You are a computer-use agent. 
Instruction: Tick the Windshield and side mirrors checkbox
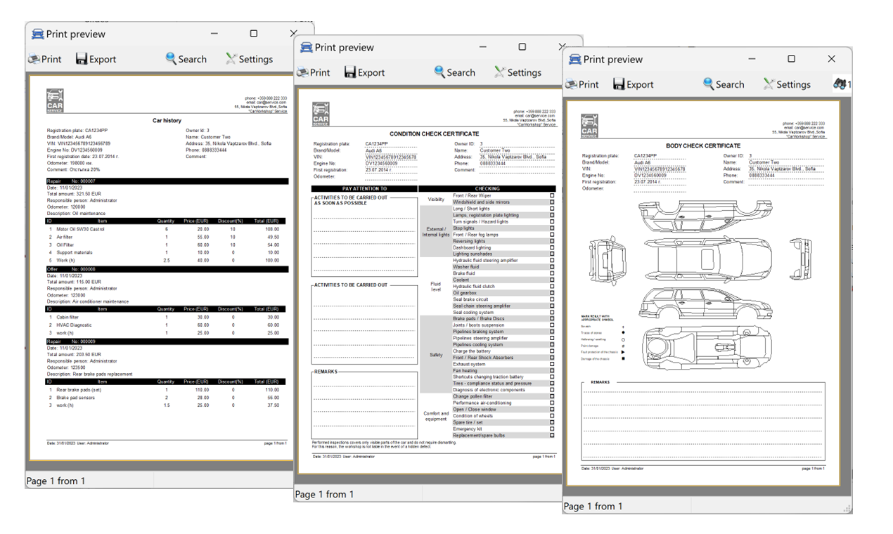pos(552,202)
